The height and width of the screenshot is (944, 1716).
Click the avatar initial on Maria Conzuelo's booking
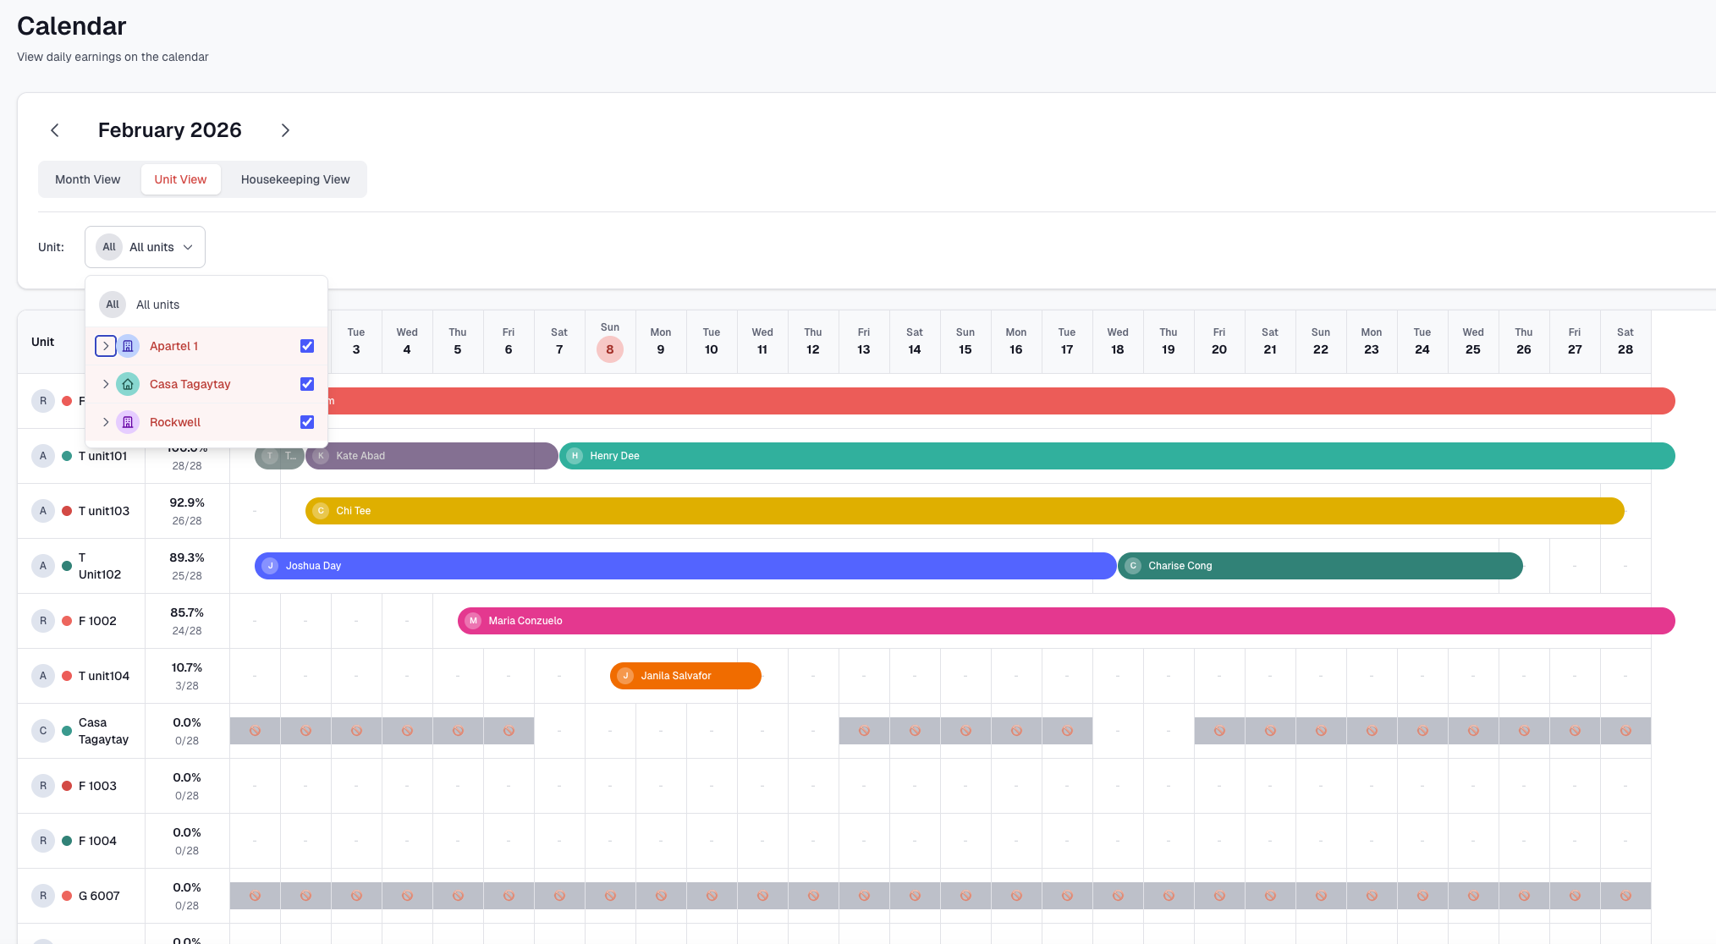point(472,620)
